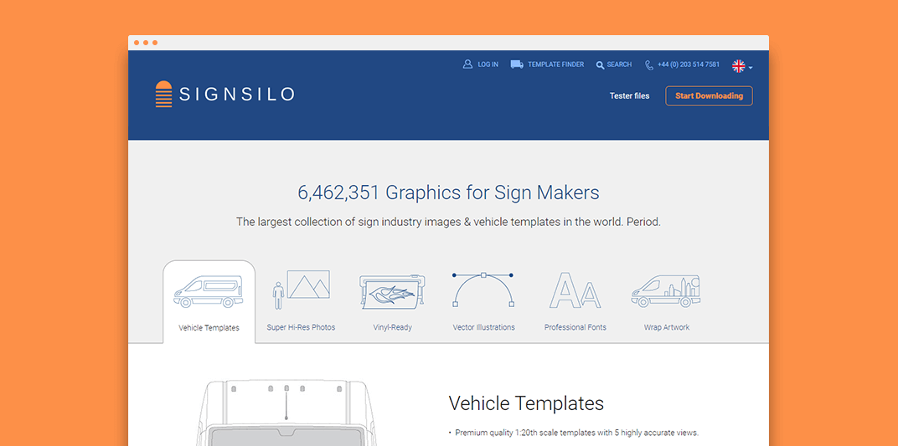Expand the language dropdown arrow
The height and width of the screenshot is (446, 898).
pyautogui.click(x=751, y=68)
